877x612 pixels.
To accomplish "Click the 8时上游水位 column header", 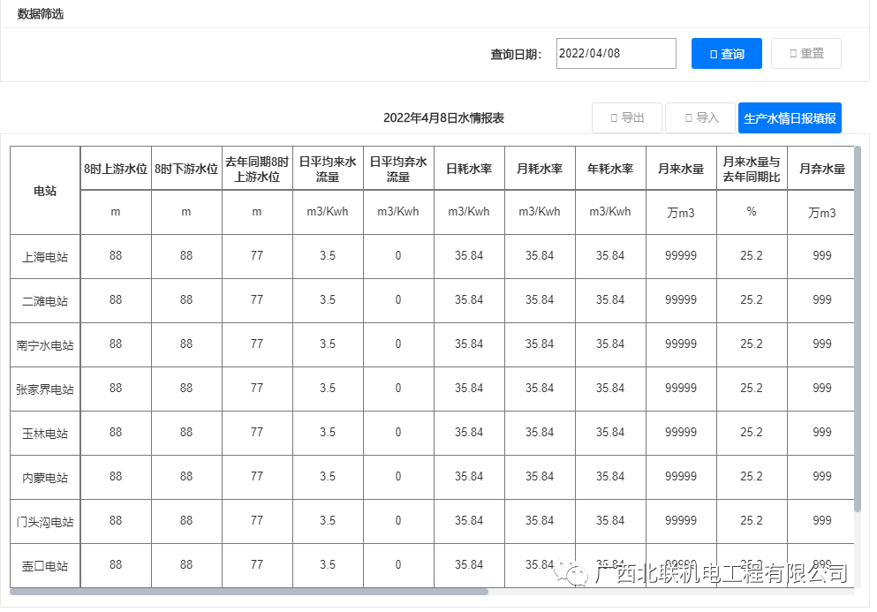I will [116, 169].
